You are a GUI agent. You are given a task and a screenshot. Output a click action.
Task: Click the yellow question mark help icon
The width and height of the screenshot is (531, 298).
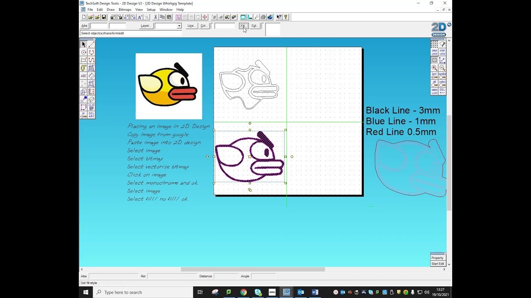[285, 17]
